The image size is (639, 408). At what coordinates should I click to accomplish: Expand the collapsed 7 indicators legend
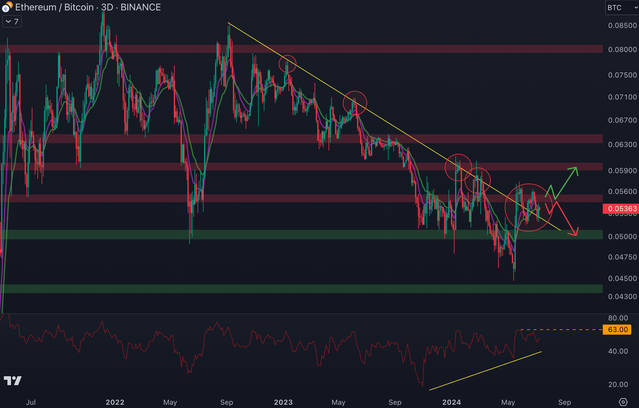pos(12,22)
